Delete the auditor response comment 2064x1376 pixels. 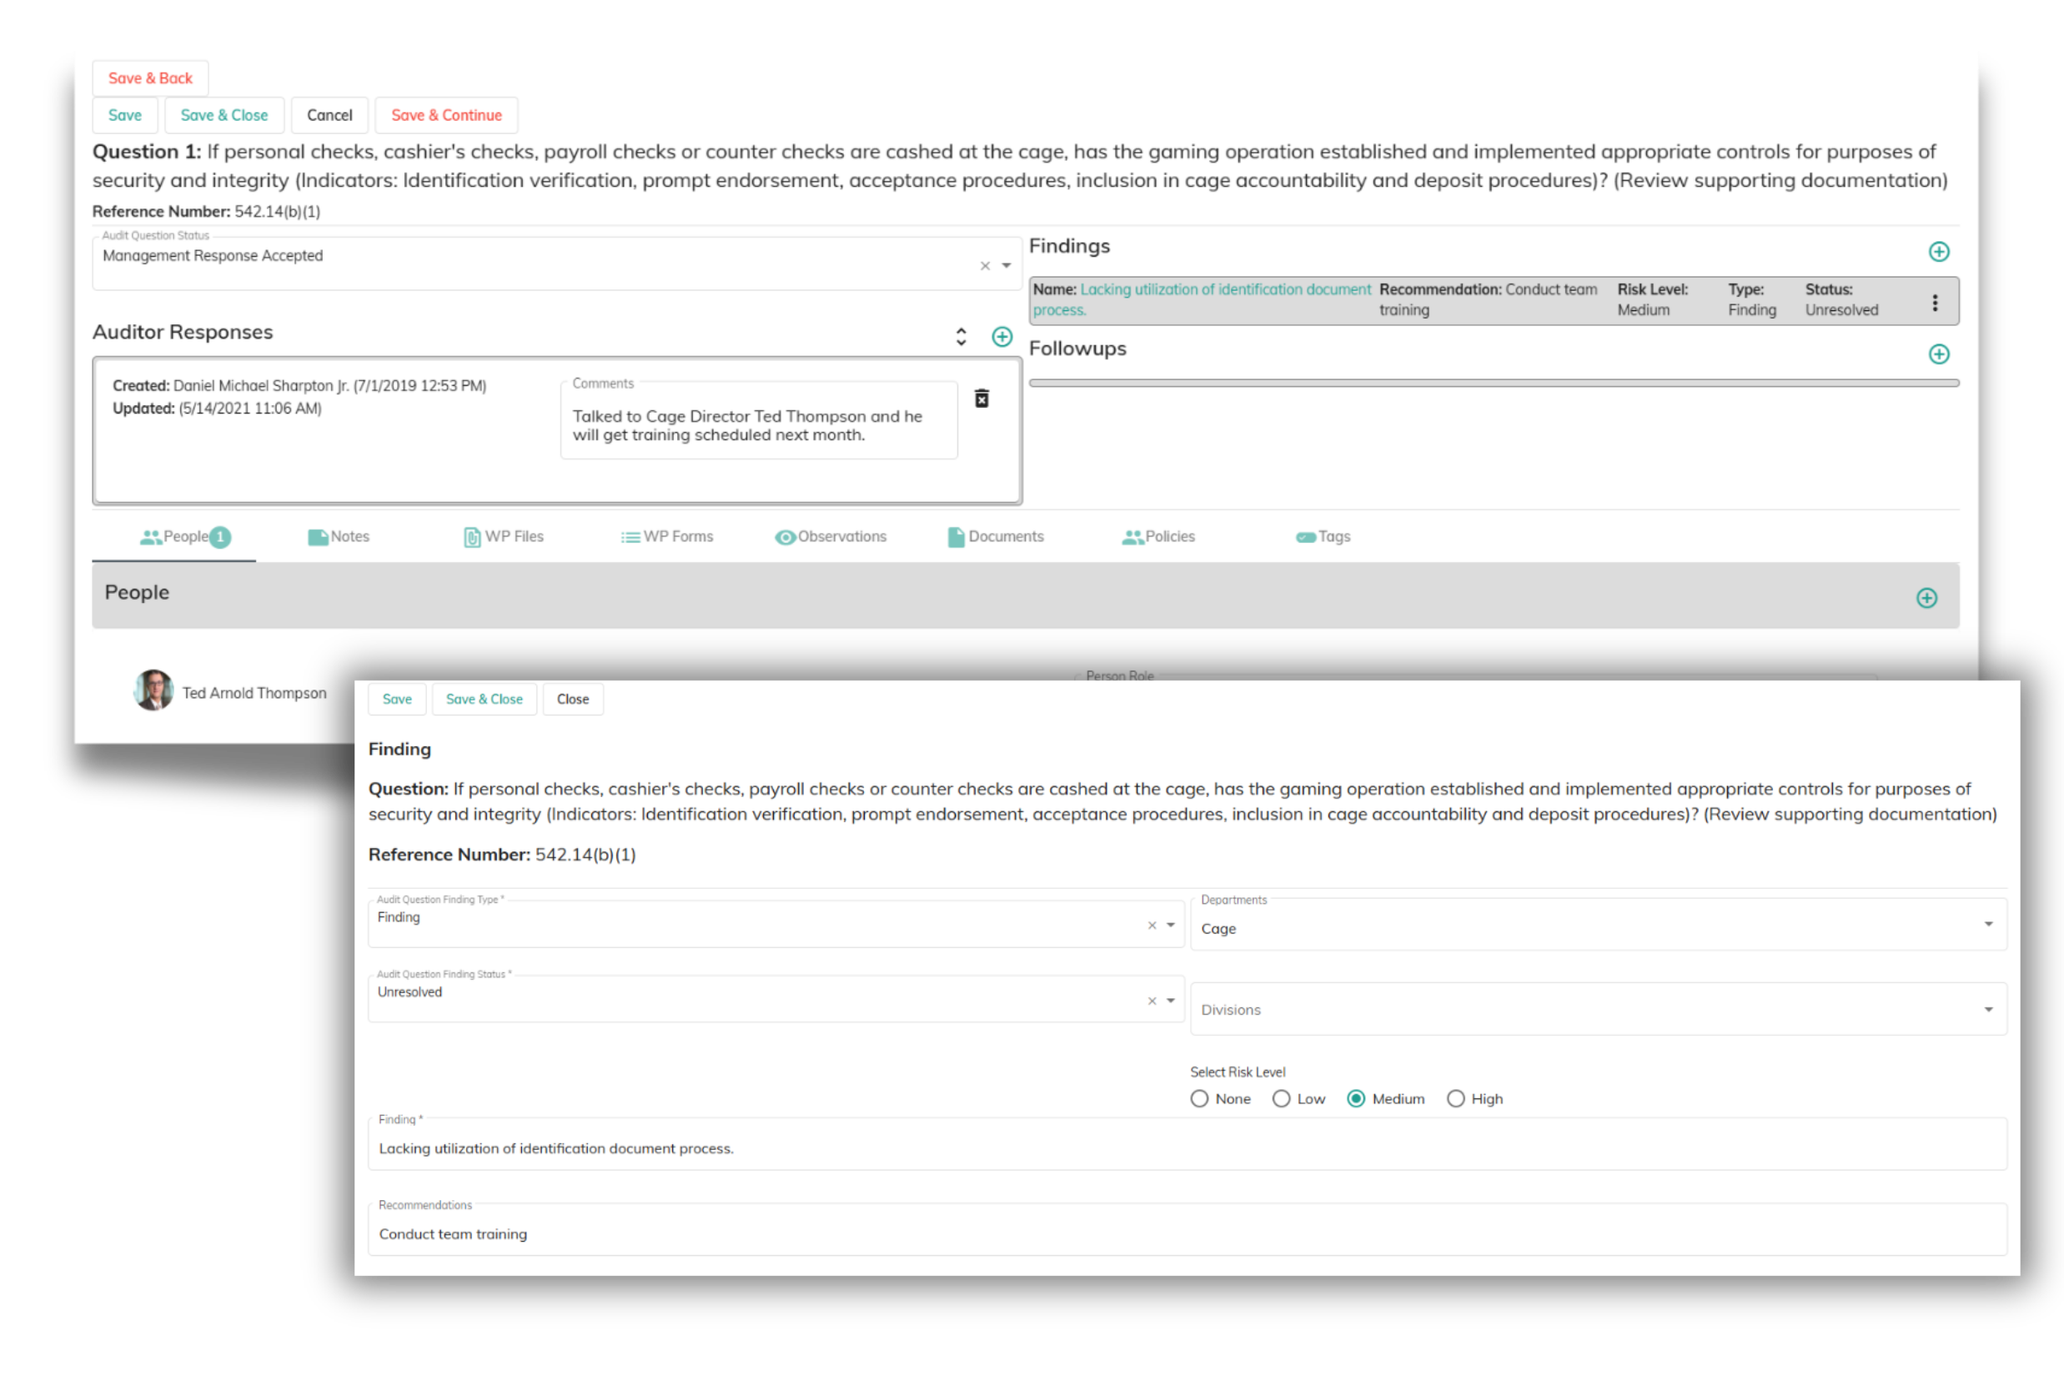pyautogui.click(x=982, y=399)
